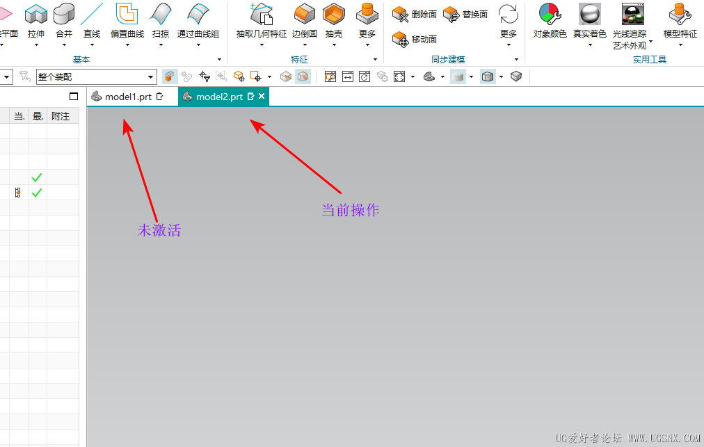Viewport: 704px width, 447px height.
Task: Expand the 基本 group options arrow
Action: (219, 59)
